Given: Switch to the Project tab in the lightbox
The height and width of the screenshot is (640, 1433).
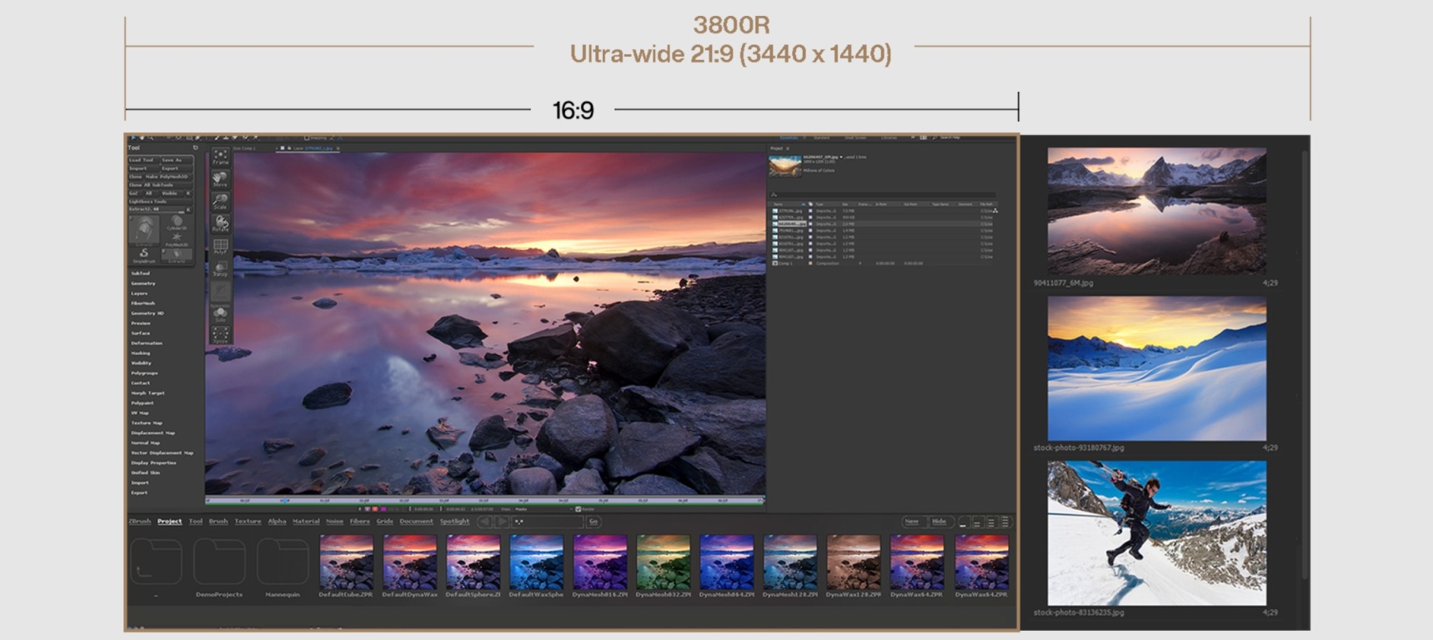Looking at the screenshot, I should click(169, 522).
